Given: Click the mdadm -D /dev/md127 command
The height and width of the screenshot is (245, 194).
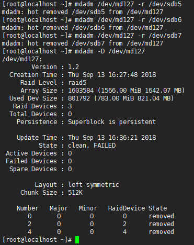Looking at the screenshot, I should coord(110,51).
